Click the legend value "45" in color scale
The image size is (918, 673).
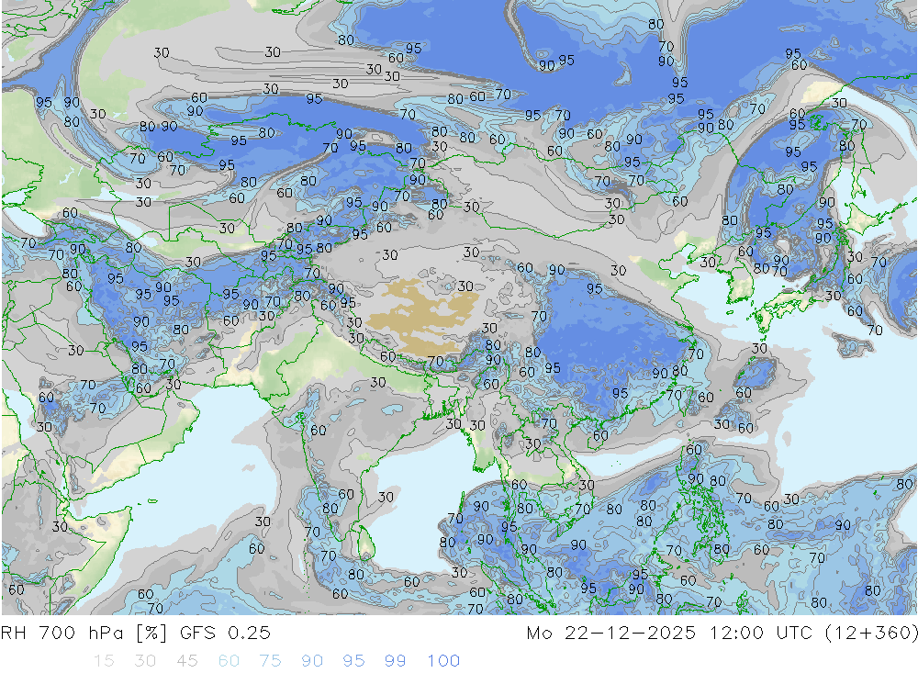[186, 661]
